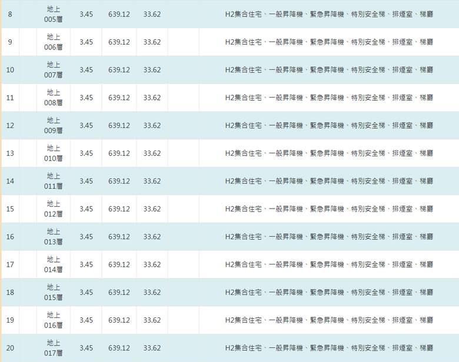Click 3.45 height value in row 12

tap(86, 125)
